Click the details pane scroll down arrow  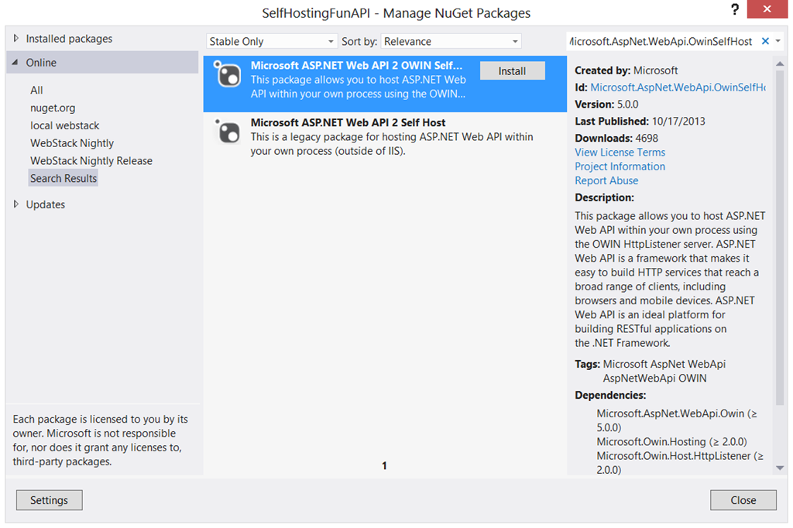pyautogui.click(x=780, y=468)
